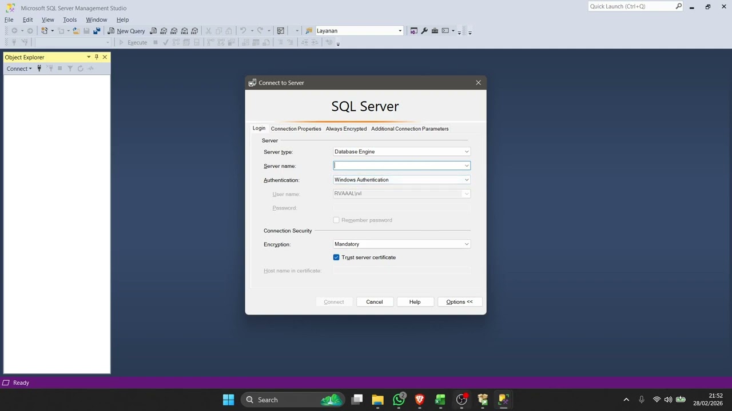The image size is (732, 411).
Task: Click the New Query toolbar button
Action: click(x=126, y=31)
